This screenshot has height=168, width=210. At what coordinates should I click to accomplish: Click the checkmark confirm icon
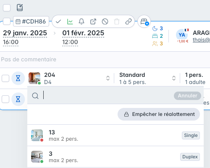click(58, 21)
